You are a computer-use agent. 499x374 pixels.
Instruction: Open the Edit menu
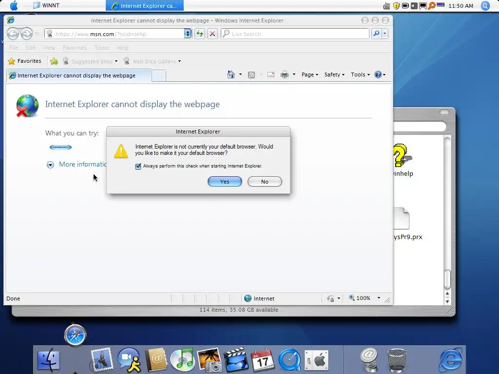[x=31, y=48]
